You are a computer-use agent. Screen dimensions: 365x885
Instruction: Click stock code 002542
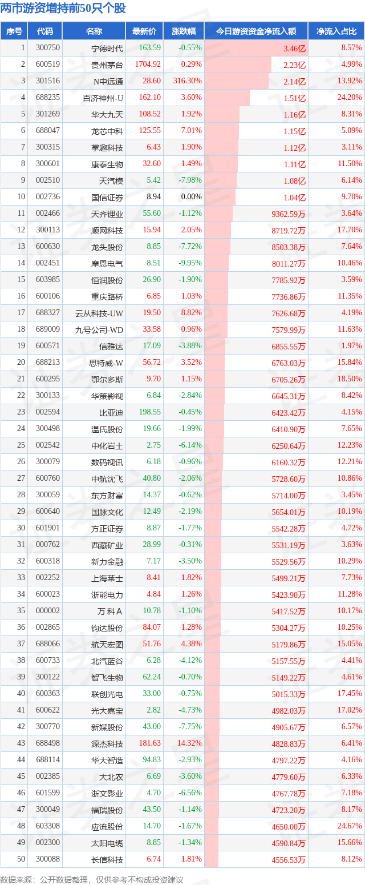point(48,445)
